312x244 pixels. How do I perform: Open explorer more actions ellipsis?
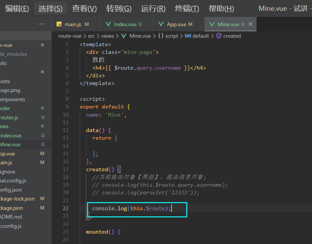click(x=42, y=24)
